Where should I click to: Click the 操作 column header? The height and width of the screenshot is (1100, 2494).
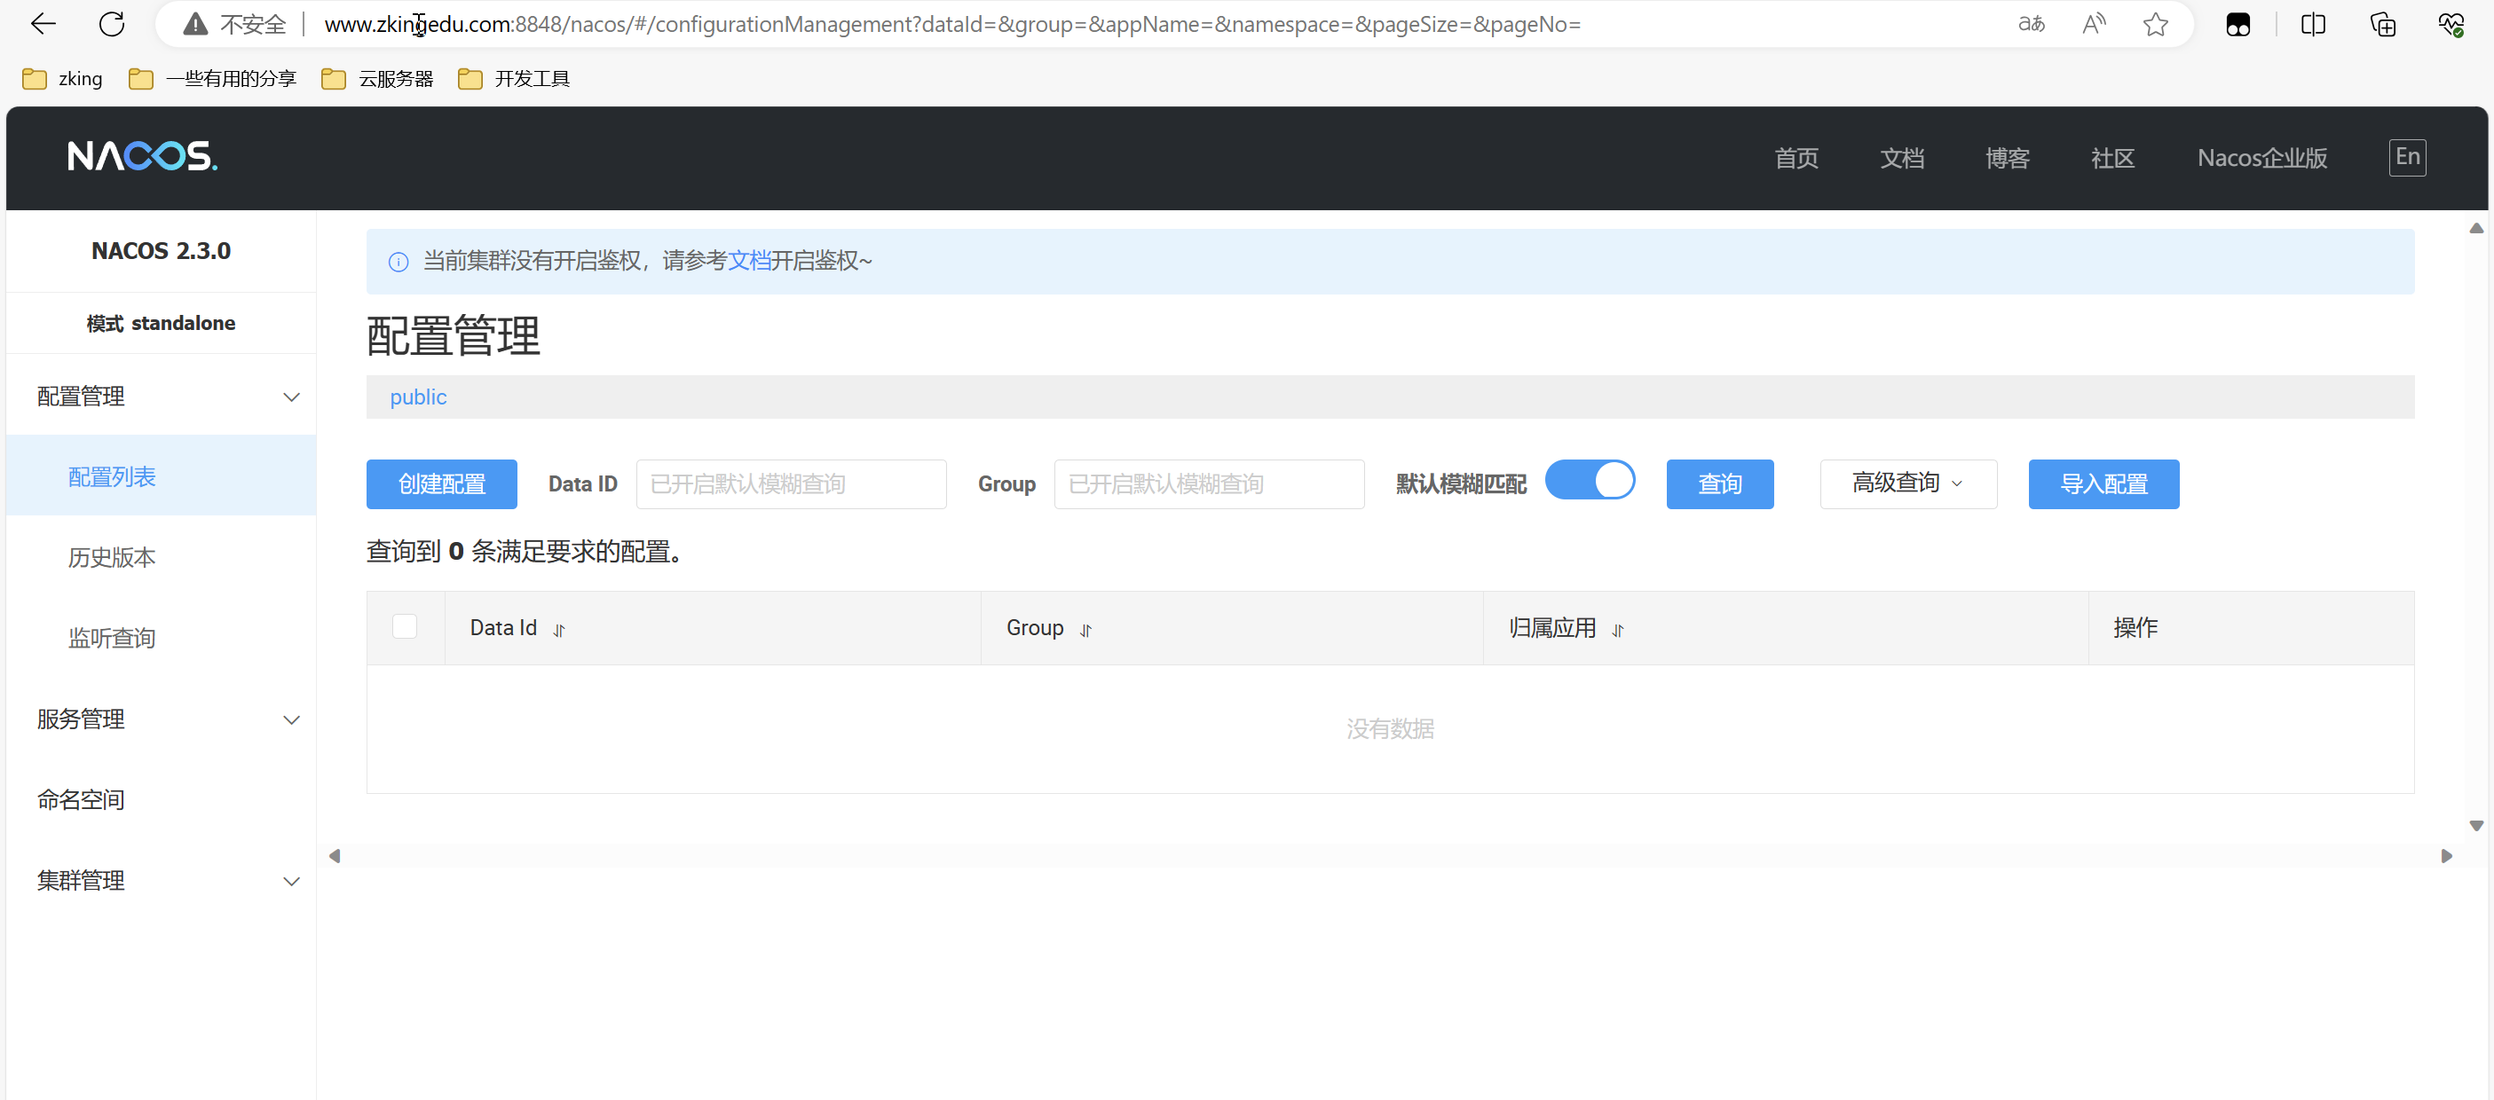pyautogui.click(x=2135, y=627)
